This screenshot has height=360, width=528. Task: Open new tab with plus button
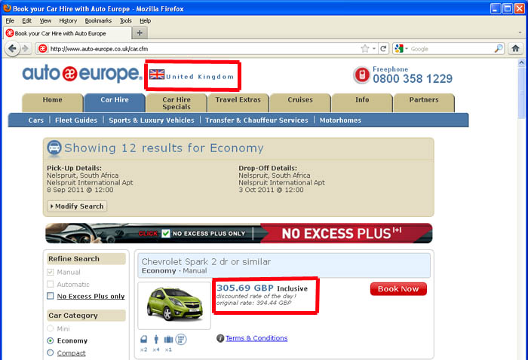140,33
